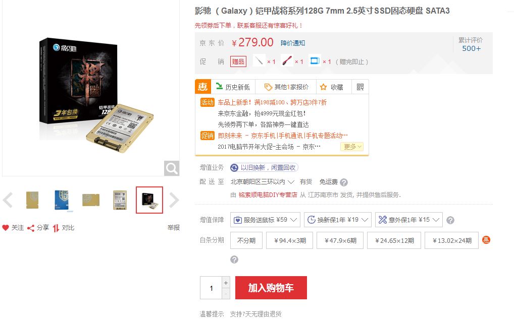Open 北京朝阳区三环以内 delivery area dropdown
The image size is (514, 325).
[x=262, y=182]
